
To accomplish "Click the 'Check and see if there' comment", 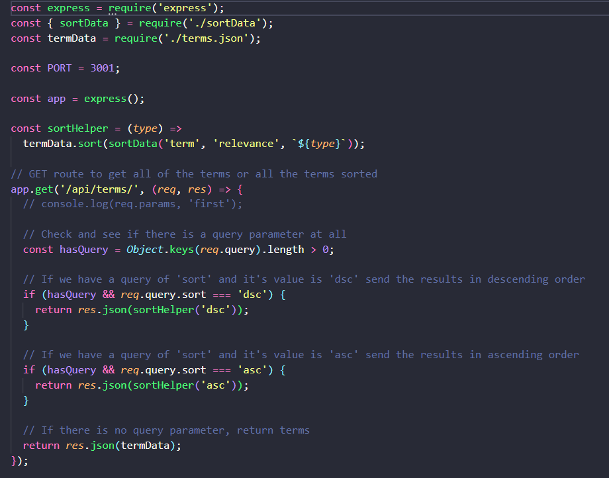I will pyautogui.click(x=185, y=234).
